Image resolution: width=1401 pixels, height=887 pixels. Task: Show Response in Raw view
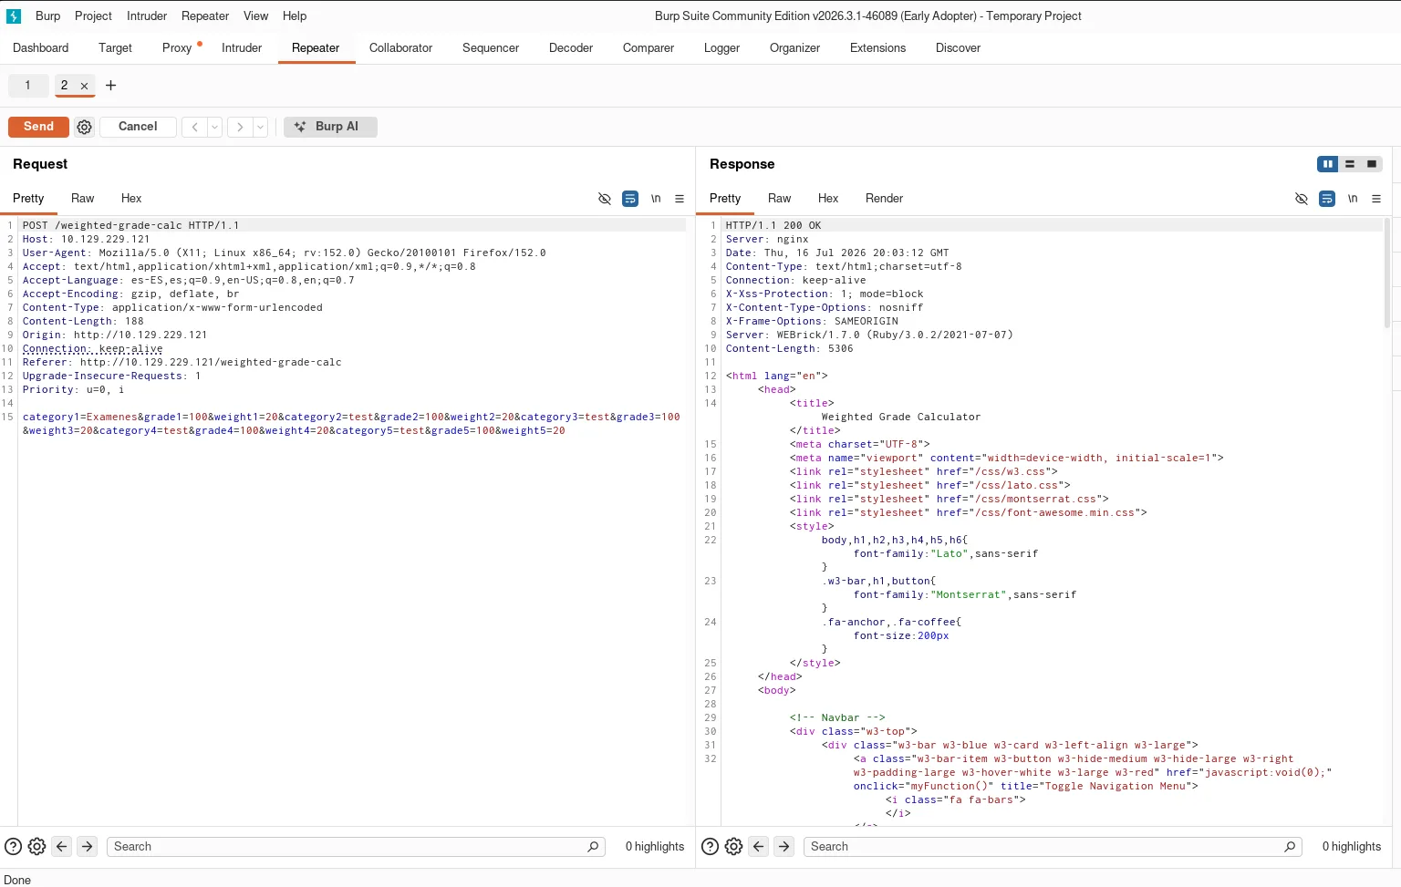779,199
